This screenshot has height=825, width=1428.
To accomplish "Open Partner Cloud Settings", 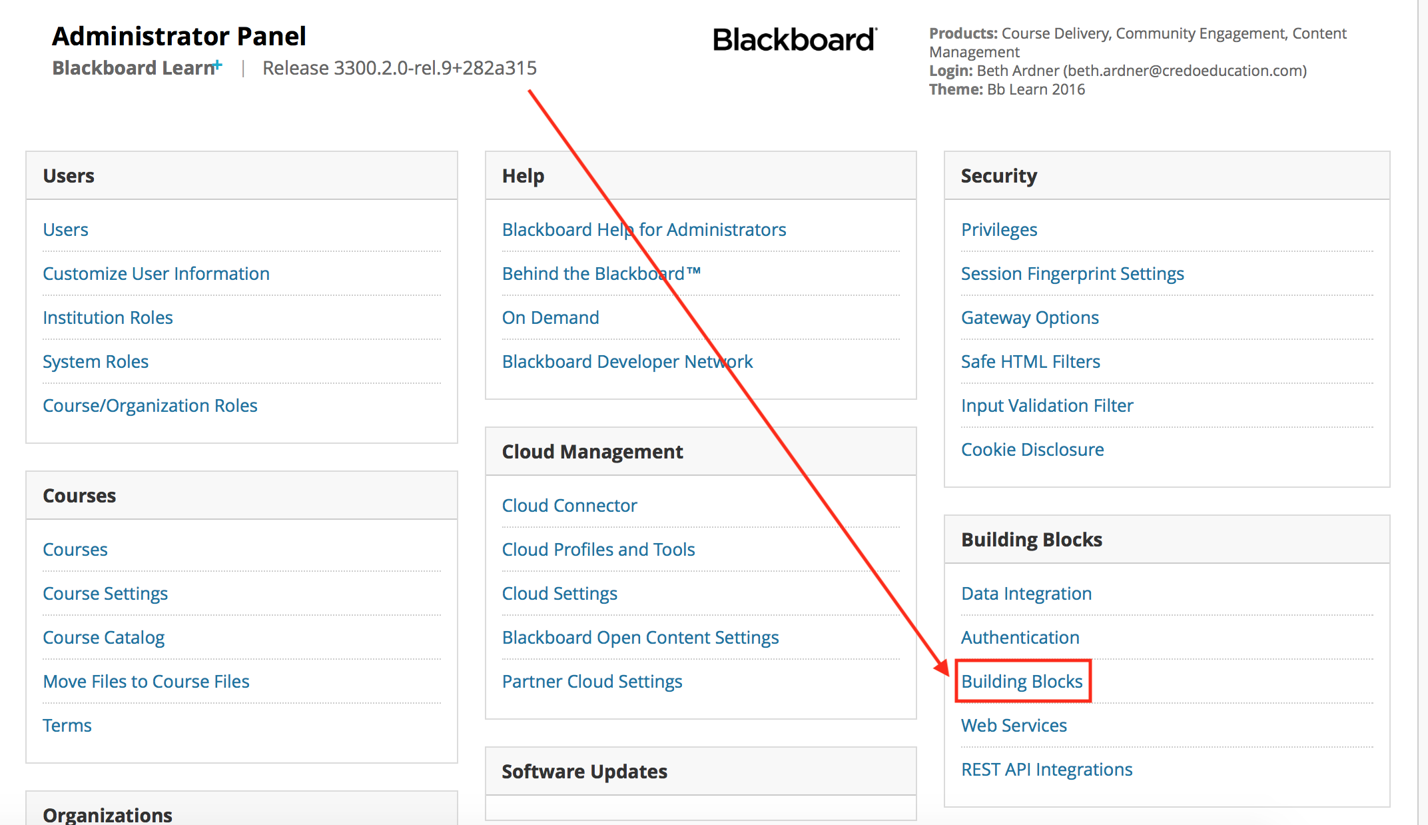I will click(x=592, y=681).
